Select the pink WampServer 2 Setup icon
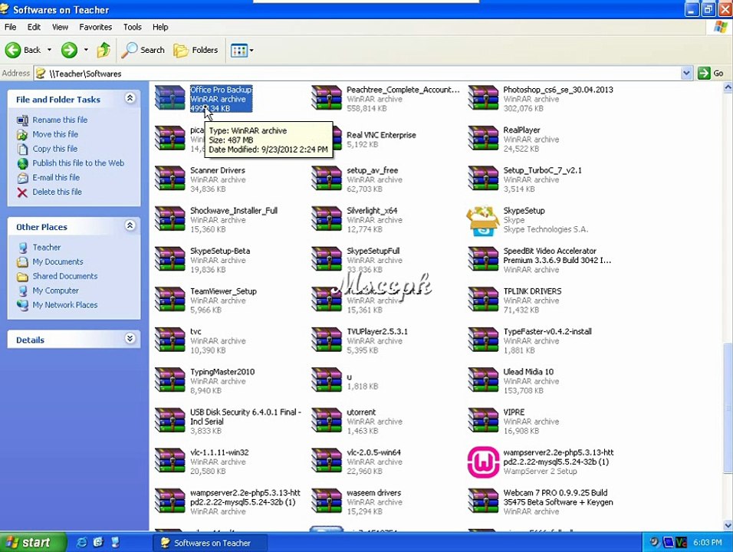Screen dimensions: 733x552 483,462
